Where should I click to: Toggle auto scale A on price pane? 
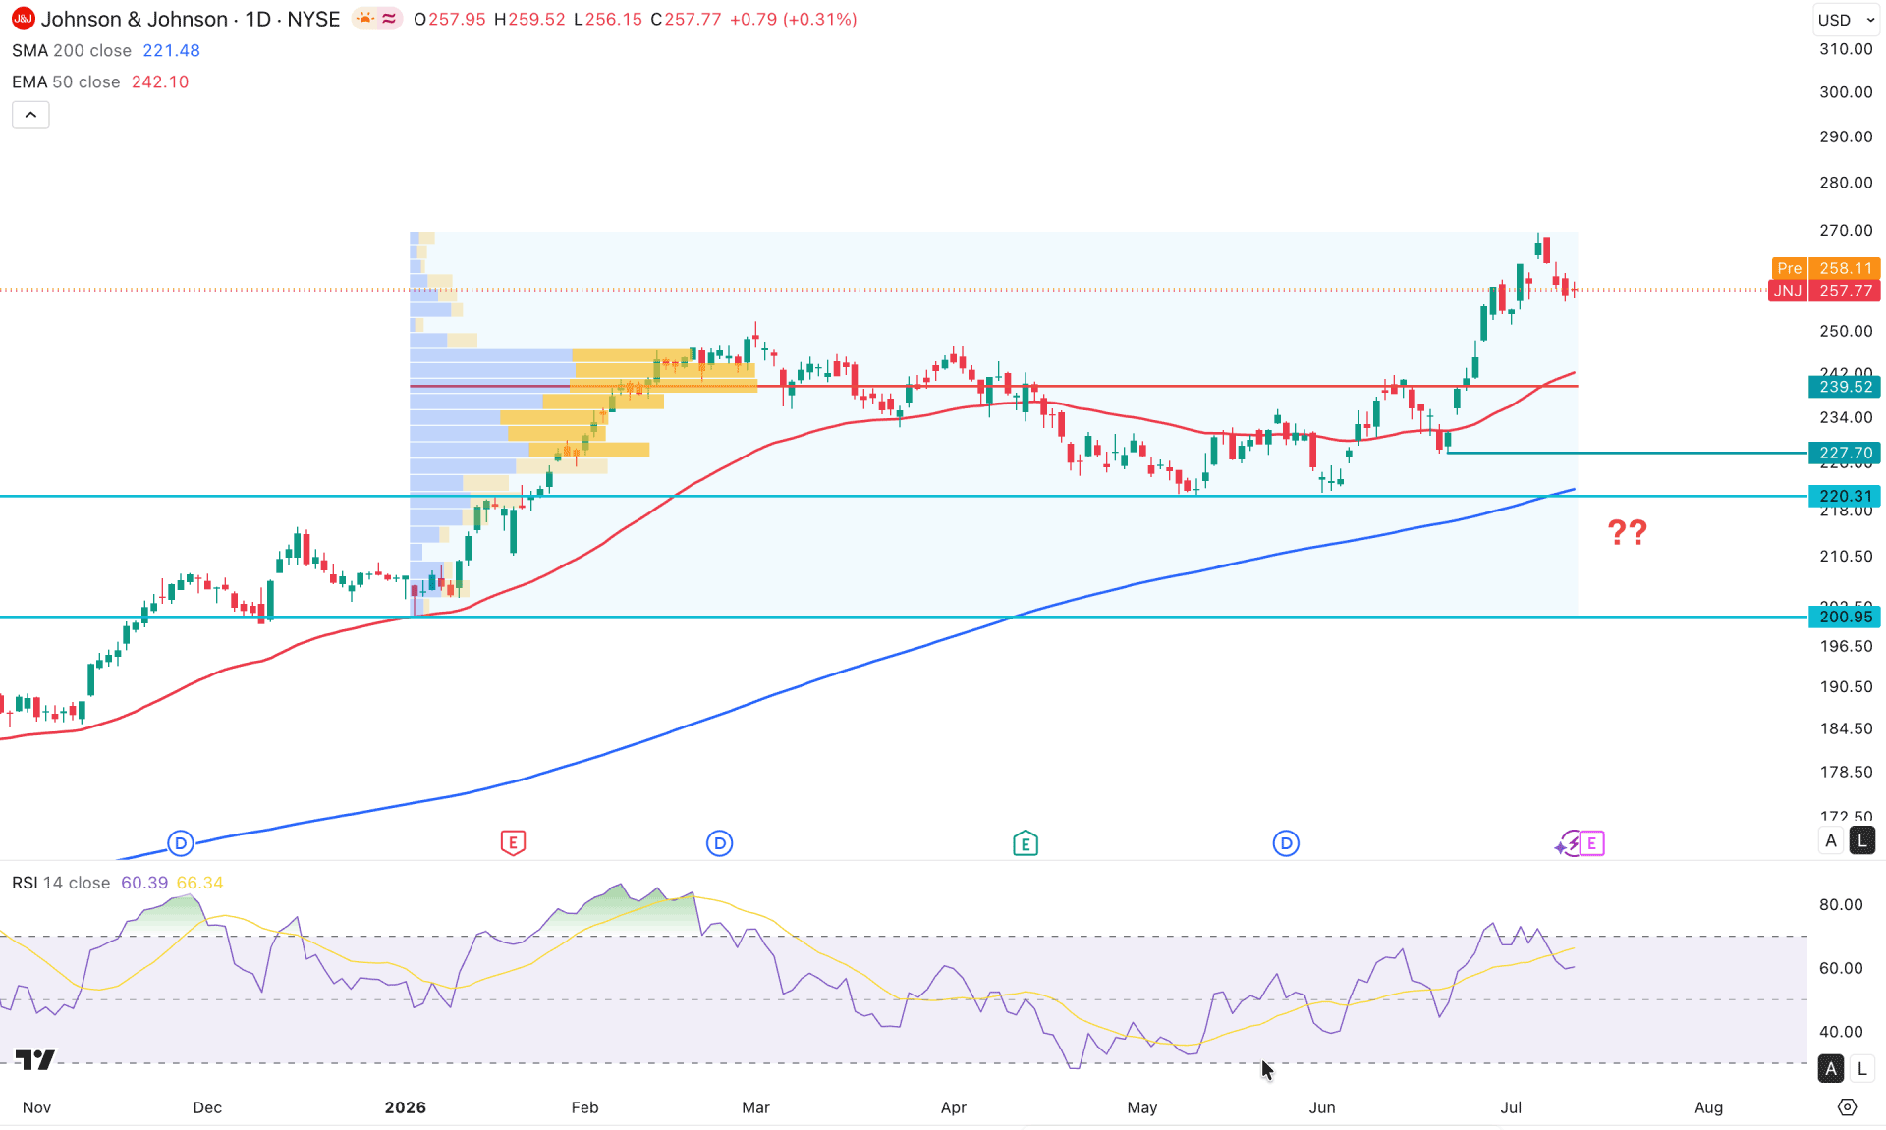(1831, 840)
